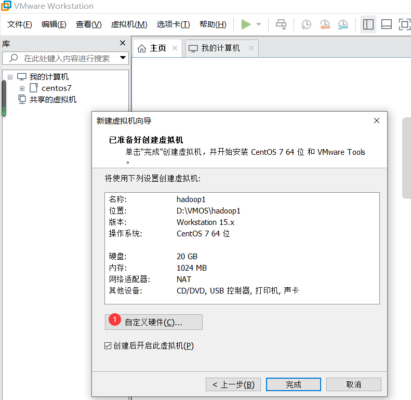411x400 pixels.
Task: Click the D:\VMOS\hadoop1 location value
Action: pos(208,211)
